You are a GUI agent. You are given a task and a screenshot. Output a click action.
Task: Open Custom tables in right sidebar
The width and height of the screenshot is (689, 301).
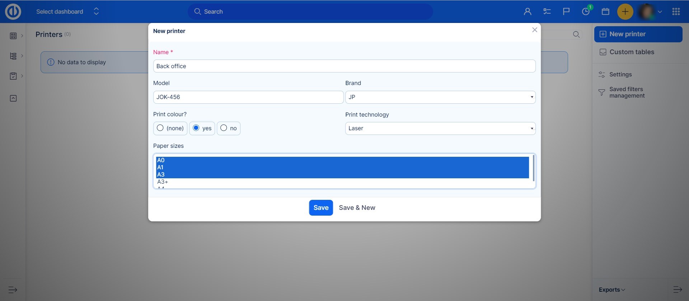point(632,52)
